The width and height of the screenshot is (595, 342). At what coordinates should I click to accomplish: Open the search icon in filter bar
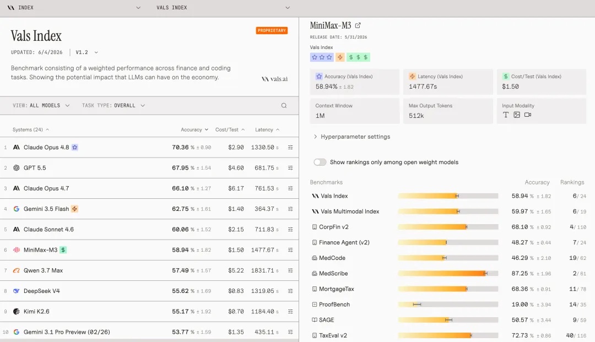coord(284,105)
